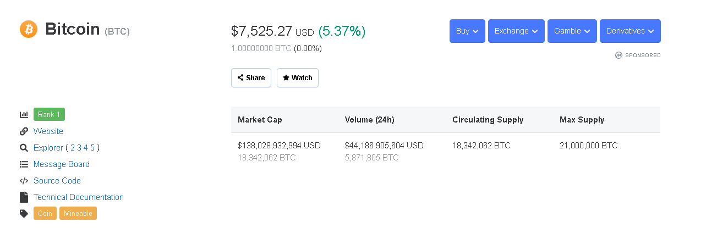Toggle Watch star button for Bitcoin
Screen dimensions: 706x228
(297, 78)
